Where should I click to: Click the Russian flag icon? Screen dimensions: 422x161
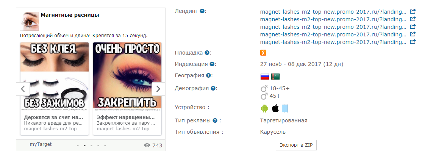tap(265, 77)
